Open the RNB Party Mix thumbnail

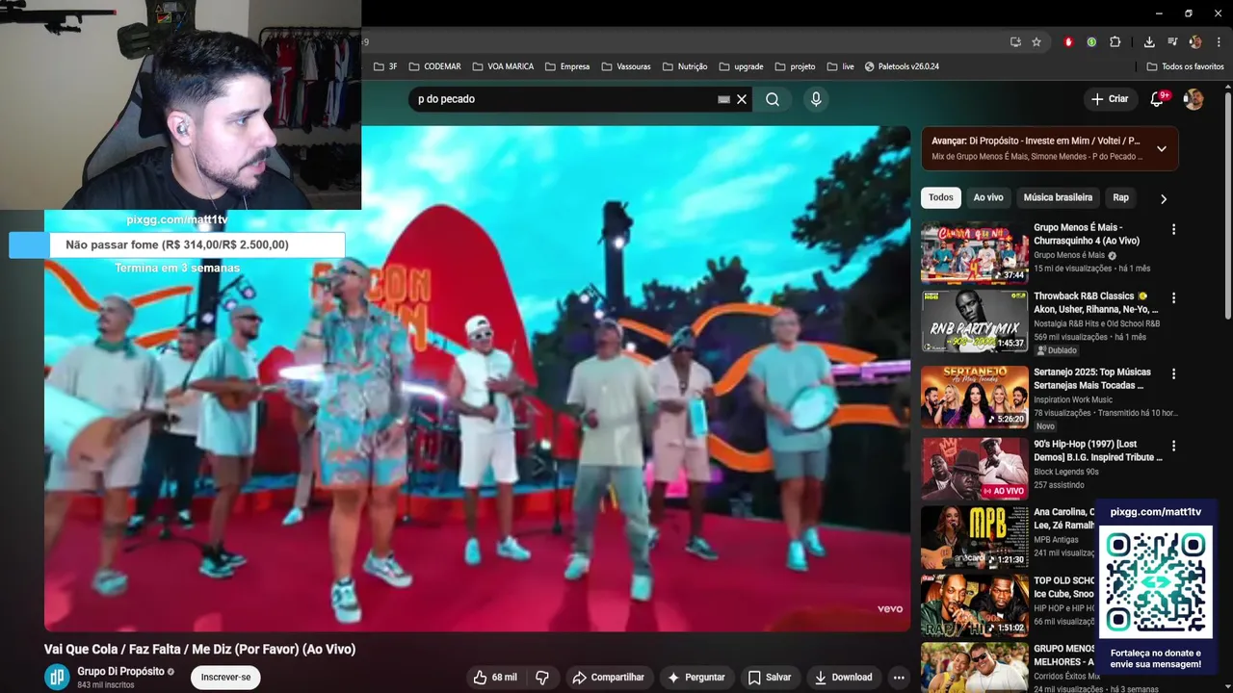pyautogui.click(x=974, y=321)
